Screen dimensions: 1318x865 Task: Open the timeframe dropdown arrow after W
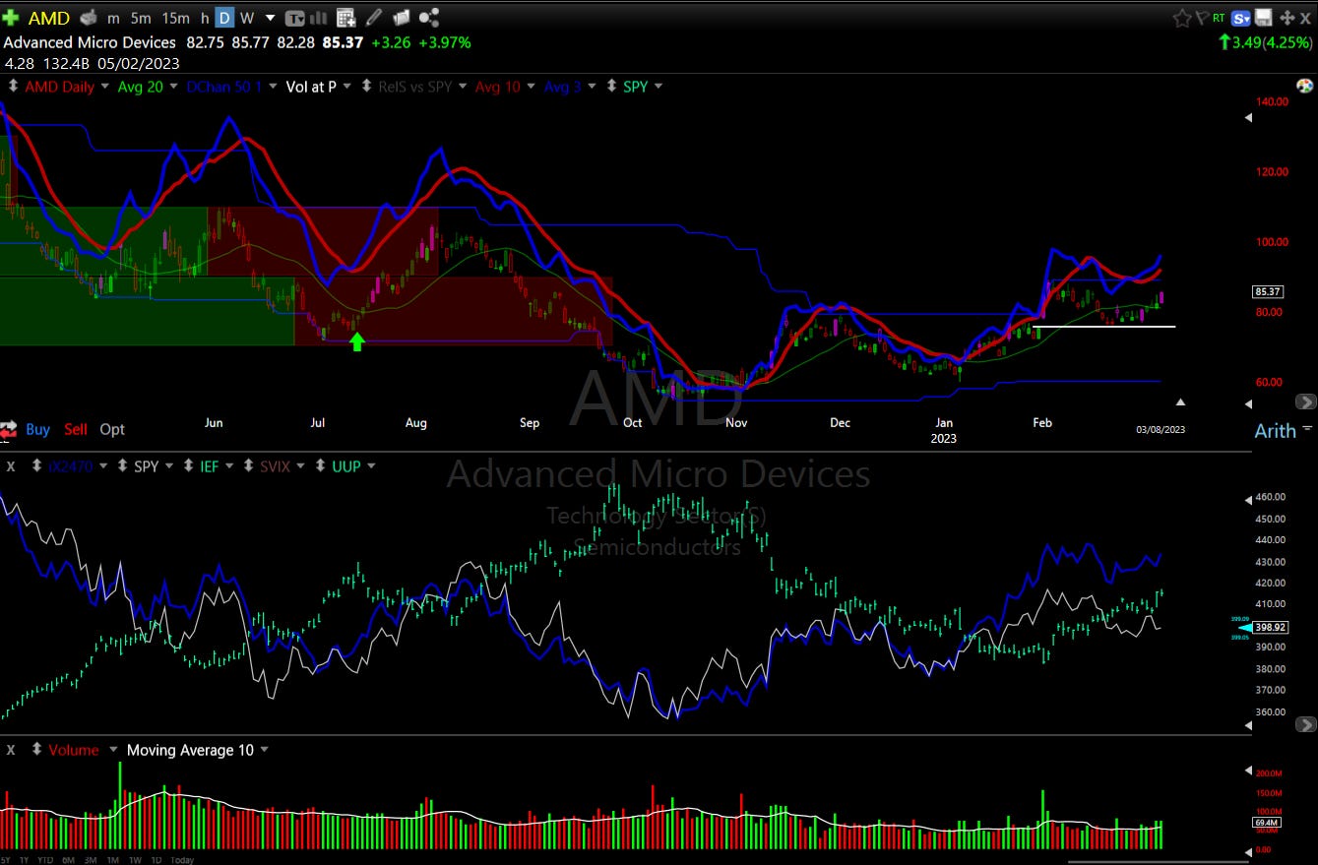(x=269, y=18)
